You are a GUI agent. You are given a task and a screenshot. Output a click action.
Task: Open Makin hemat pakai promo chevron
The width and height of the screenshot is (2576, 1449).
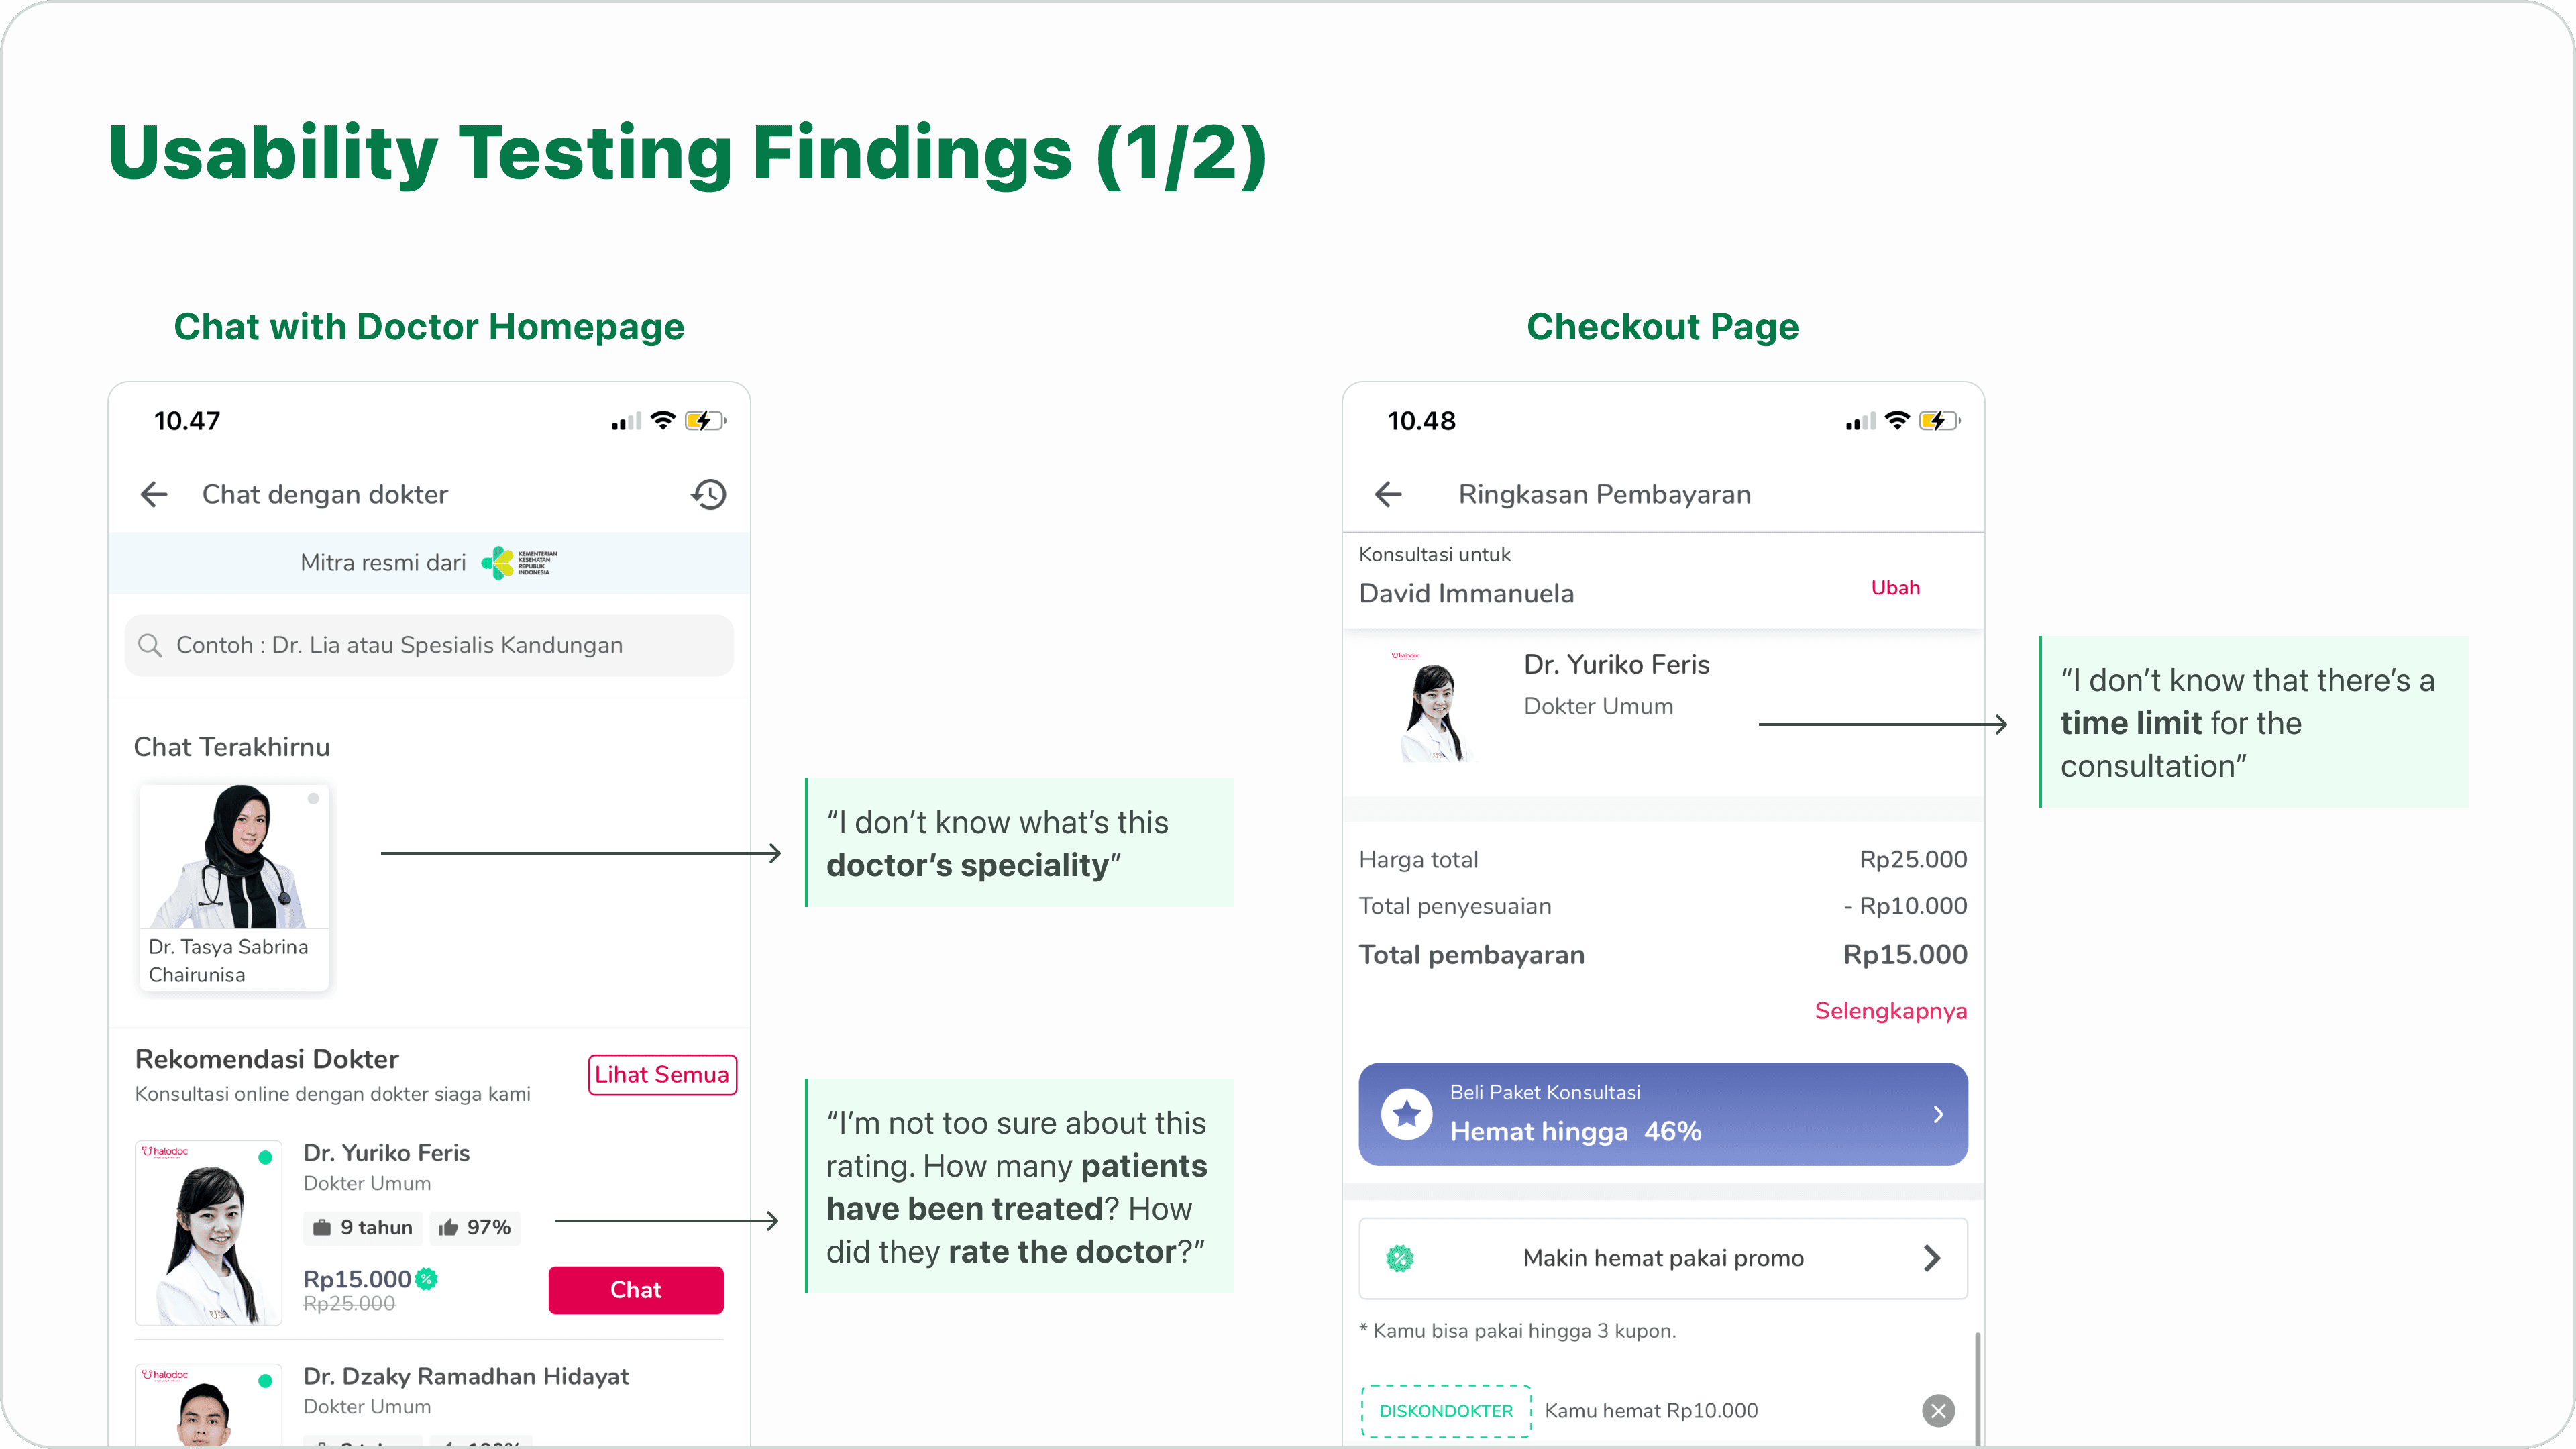point(1932,1258)
